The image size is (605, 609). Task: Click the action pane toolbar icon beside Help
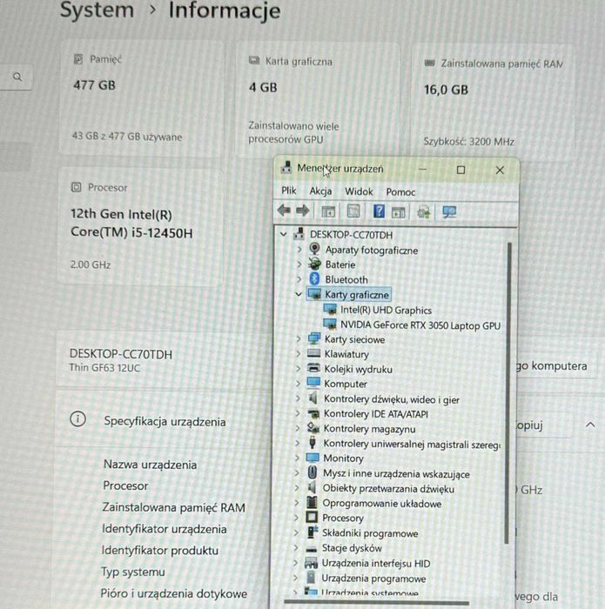pos(399,212)
